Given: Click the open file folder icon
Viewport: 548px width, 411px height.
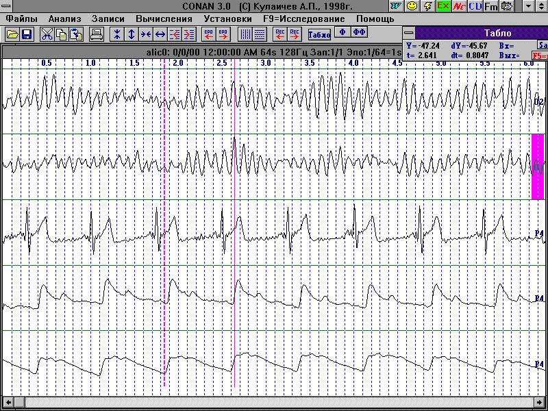Looking at the screenshot, I should (12, 34).
